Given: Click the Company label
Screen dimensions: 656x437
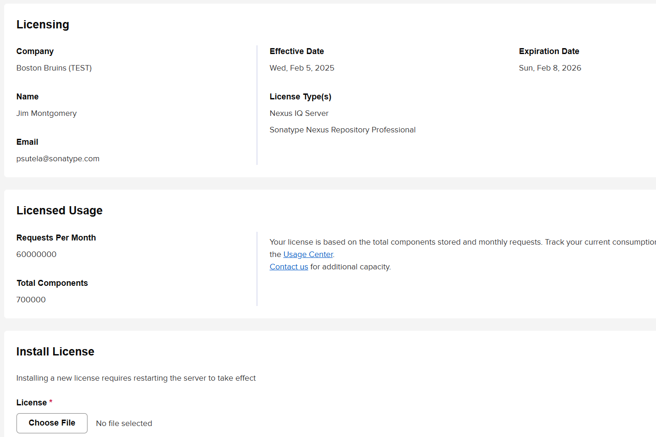Looking at the screenshot, I should (x=35, y=51).
